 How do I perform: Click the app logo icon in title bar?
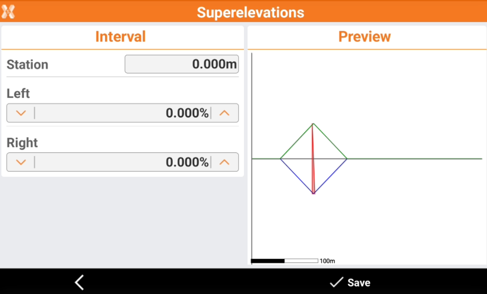8,12
